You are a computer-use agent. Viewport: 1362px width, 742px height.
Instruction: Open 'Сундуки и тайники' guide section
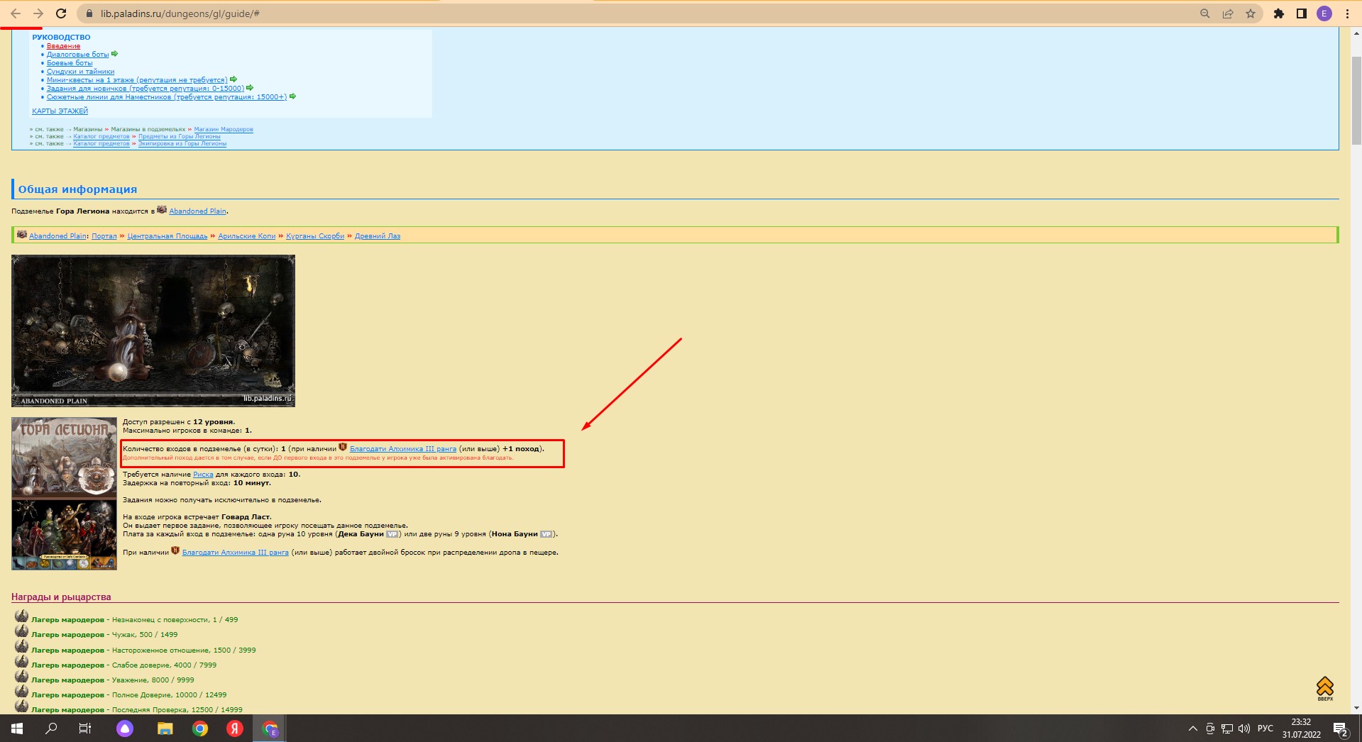80,72
